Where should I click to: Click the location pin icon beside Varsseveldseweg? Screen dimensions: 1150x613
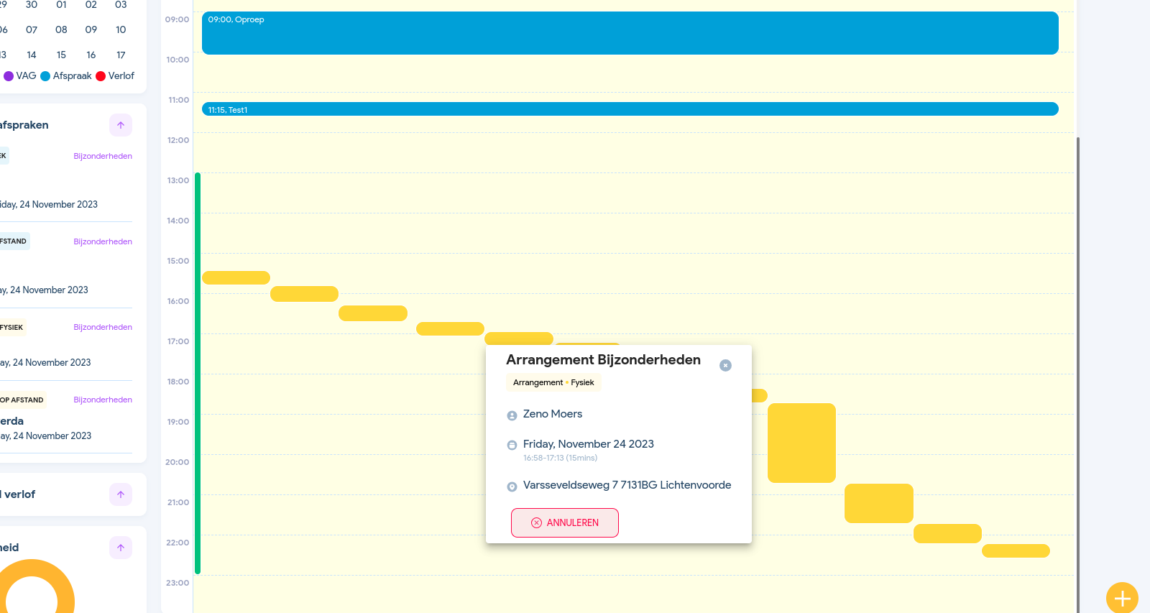tap(512, 487)
